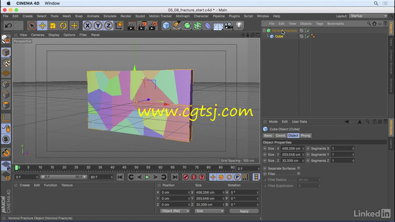Screen dimensions: 395x222
Task: Click the Size Y value field
Action: (x=291, y=154)
